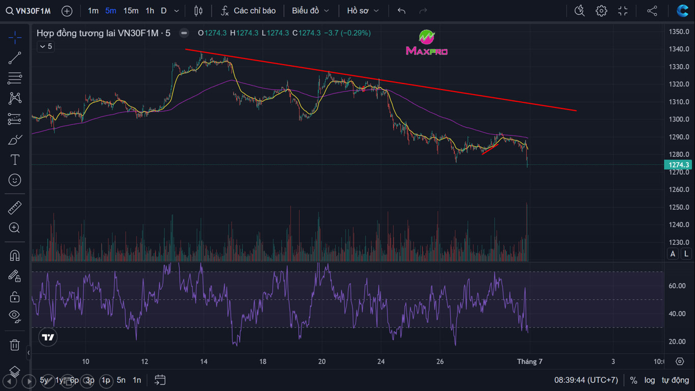
Task: Open the object tree layers panel
Action: click(x=15, y=371)
